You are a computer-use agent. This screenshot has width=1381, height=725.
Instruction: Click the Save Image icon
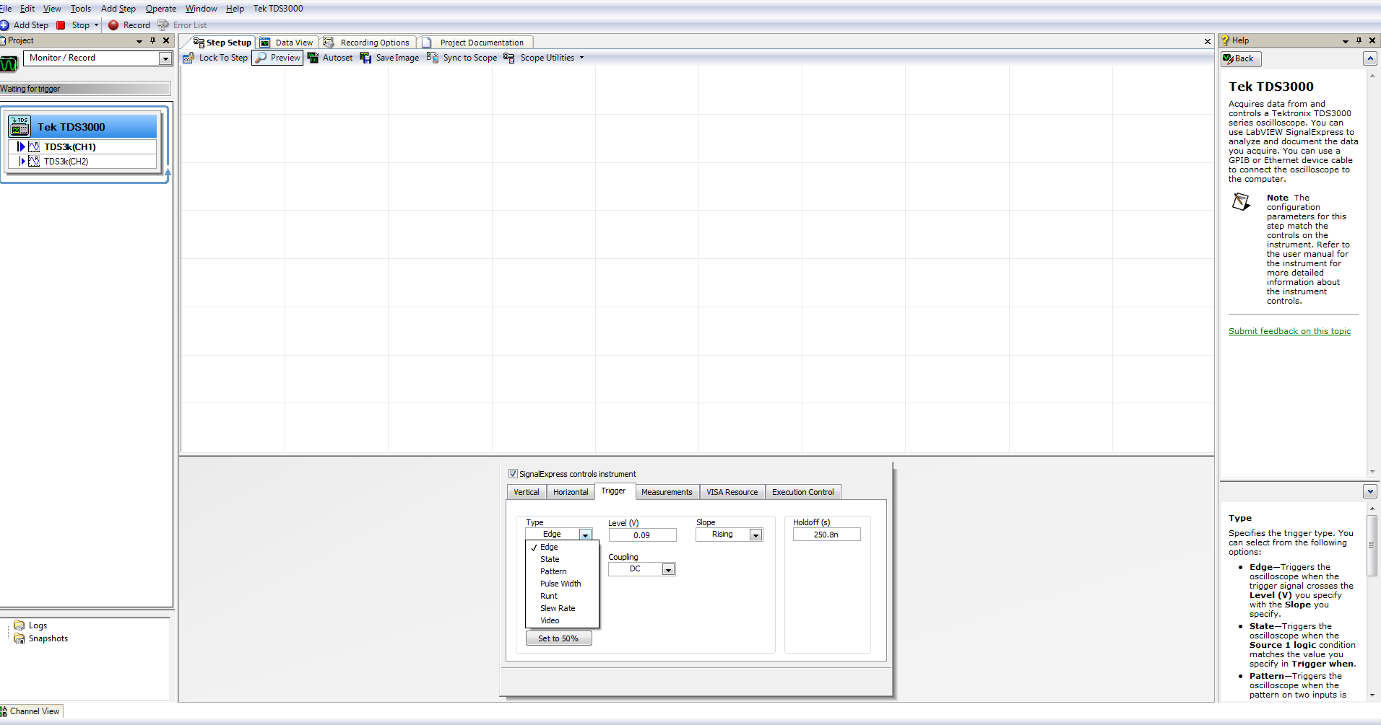tap(365, 58)
